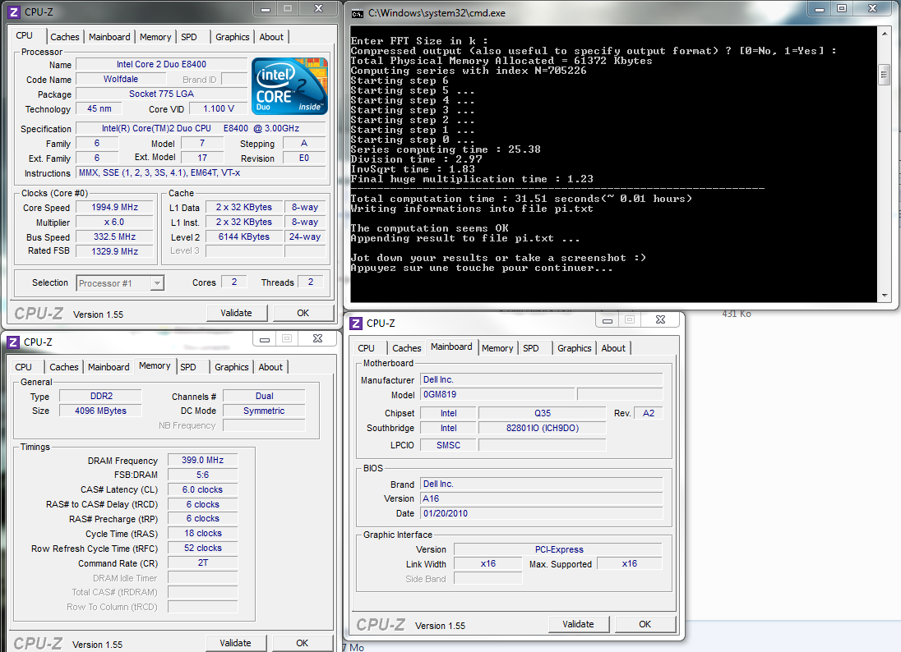Viewport: 901px width, 652px height.
Task: Switch to Caches tab in the bottom-left Memory window
Action: click(x=64, y=367)
